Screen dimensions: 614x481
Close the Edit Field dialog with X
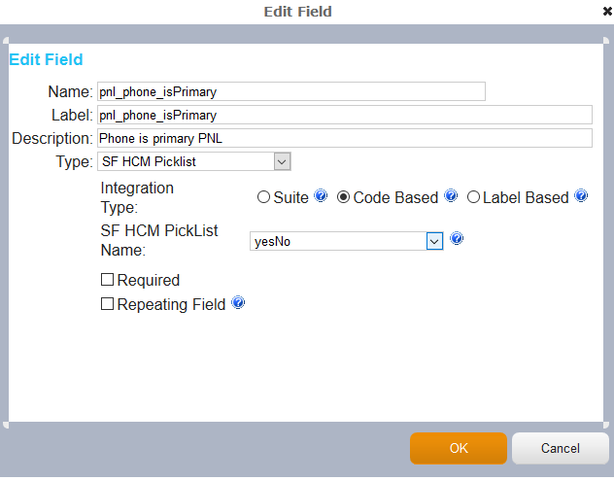(607, 12)
